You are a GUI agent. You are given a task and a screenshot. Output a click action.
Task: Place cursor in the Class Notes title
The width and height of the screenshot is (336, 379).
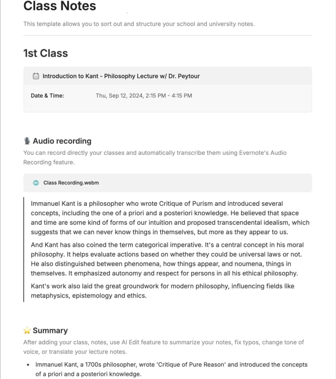(60, 7)
